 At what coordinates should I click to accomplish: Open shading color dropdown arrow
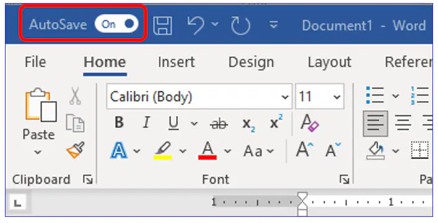tap(395, 151)
